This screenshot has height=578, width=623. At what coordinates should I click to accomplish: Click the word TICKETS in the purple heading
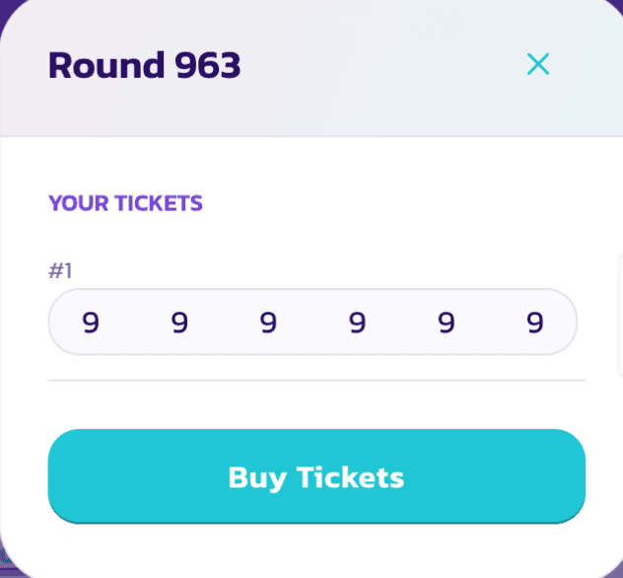159,204
